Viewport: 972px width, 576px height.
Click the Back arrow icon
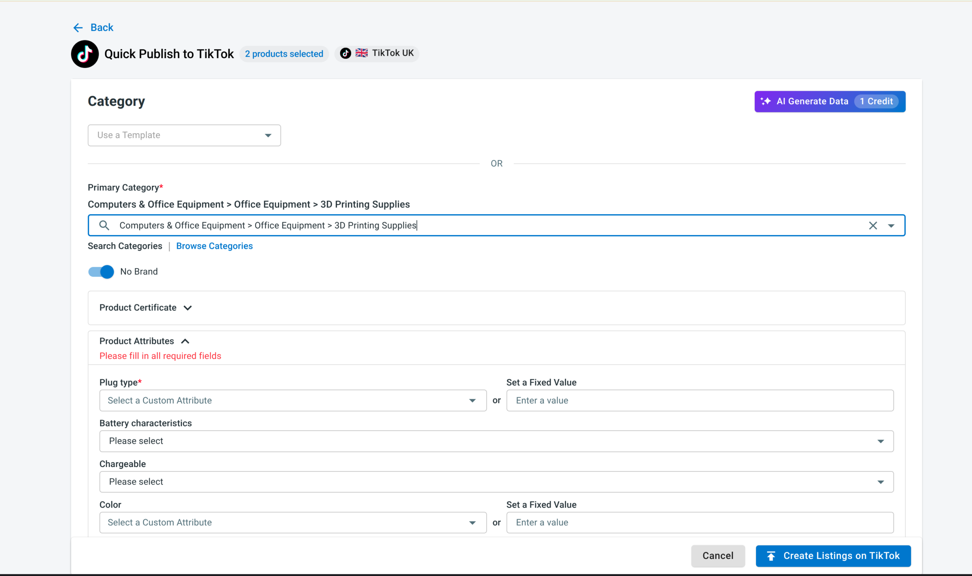click(77, 28)
